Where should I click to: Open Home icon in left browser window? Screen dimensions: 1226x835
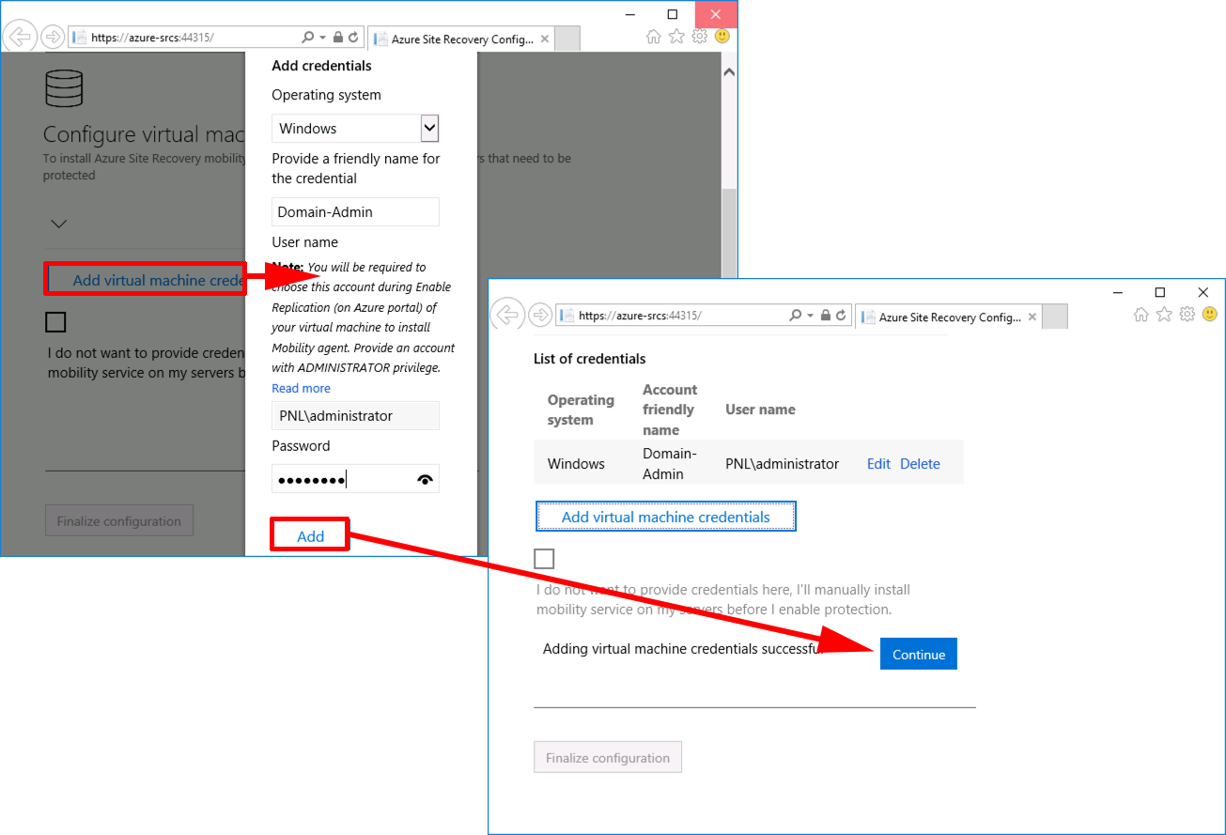pyautogui.click(x=654, y=37)
